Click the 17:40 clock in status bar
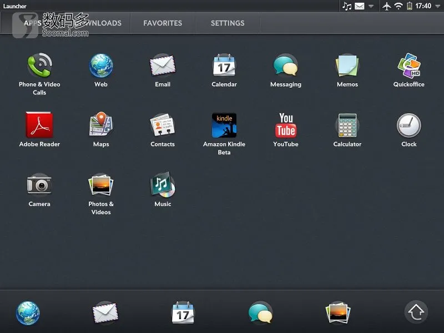The width and height of the screenshot is (444, 333). [423, 6]
